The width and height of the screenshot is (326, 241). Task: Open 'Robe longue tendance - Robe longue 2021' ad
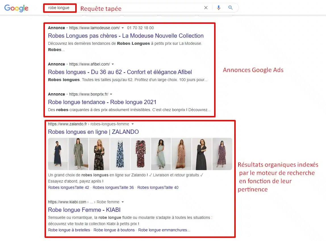click(x=102, y=102)
